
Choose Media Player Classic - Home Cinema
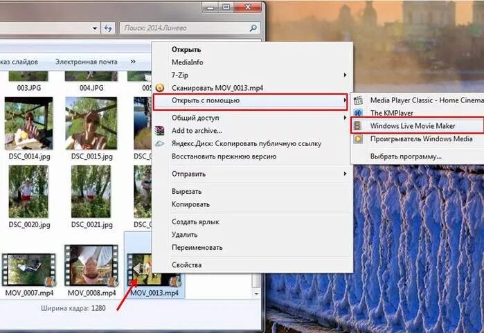click(x=418, y=100)
